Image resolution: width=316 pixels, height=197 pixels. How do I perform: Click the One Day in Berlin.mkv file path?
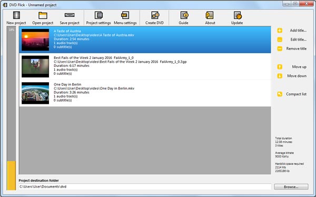[94, 88]
